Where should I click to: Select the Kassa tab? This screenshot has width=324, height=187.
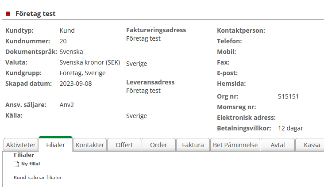[x=312, y=145]
